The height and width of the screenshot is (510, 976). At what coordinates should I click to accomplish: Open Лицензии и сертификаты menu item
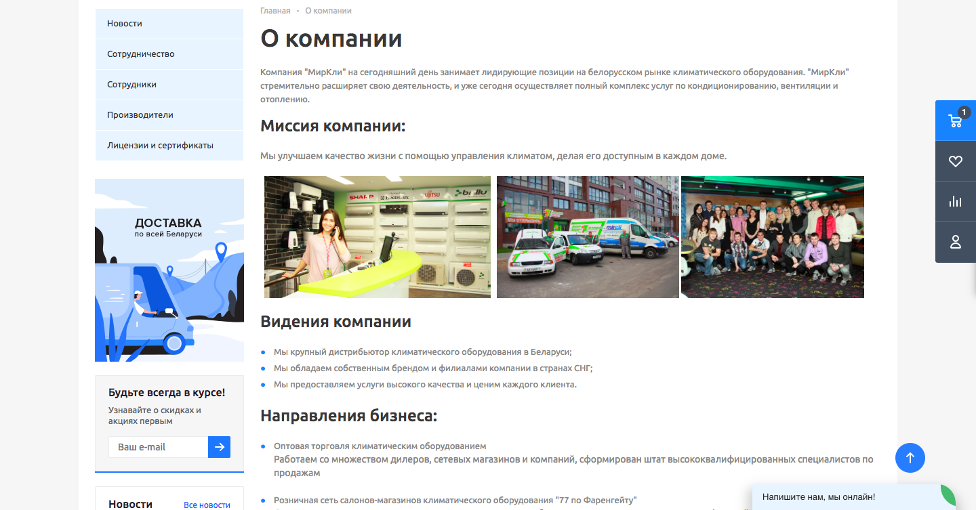click(x=160, y=146)
